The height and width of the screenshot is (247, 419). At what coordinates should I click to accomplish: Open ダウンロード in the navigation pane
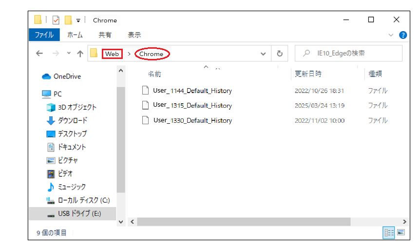pos(67,120)
